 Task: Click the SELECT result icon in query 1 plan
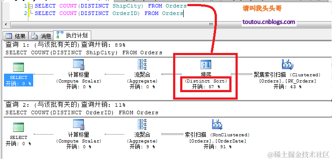pyautogui.click(x=19, y=67)
